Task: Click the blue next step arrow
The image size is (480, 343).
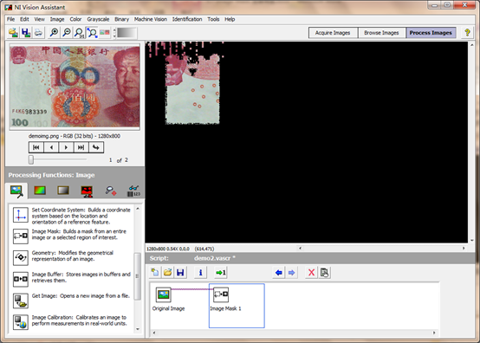Action: [x=291, y=272]
